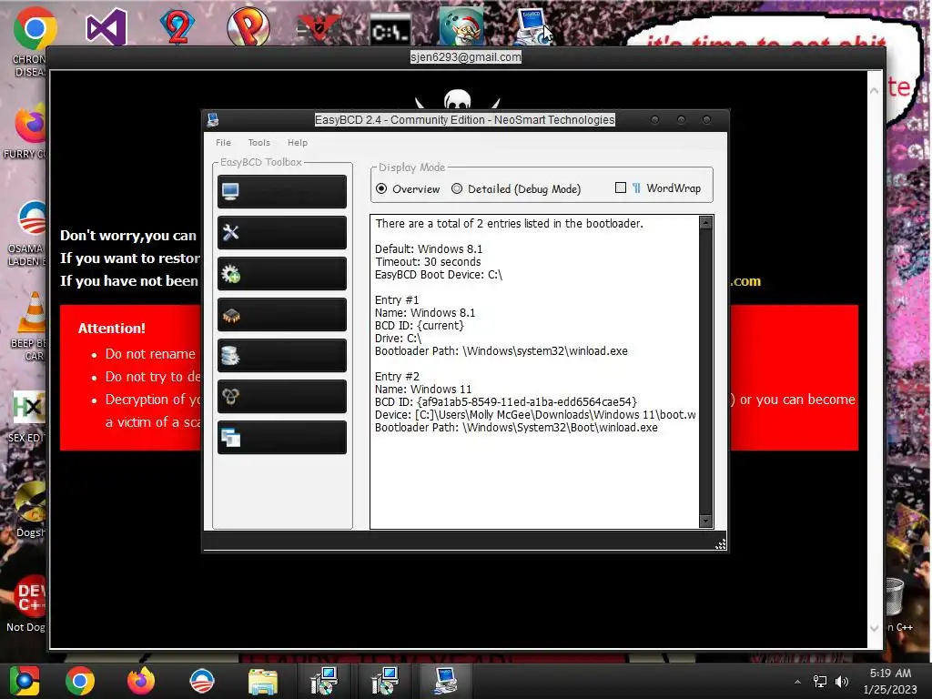932x699 pixels.
Task: Click EasyBCD title bar app icon
Action: coord(213,120)
